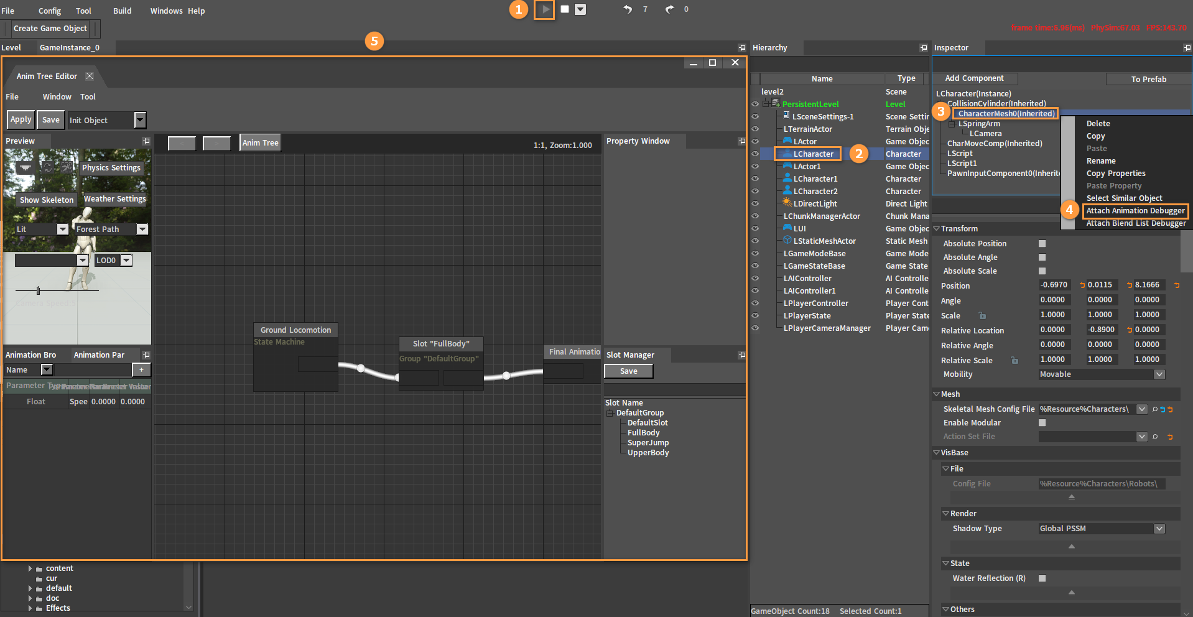Click the preview refresh icon

[47, 167]
